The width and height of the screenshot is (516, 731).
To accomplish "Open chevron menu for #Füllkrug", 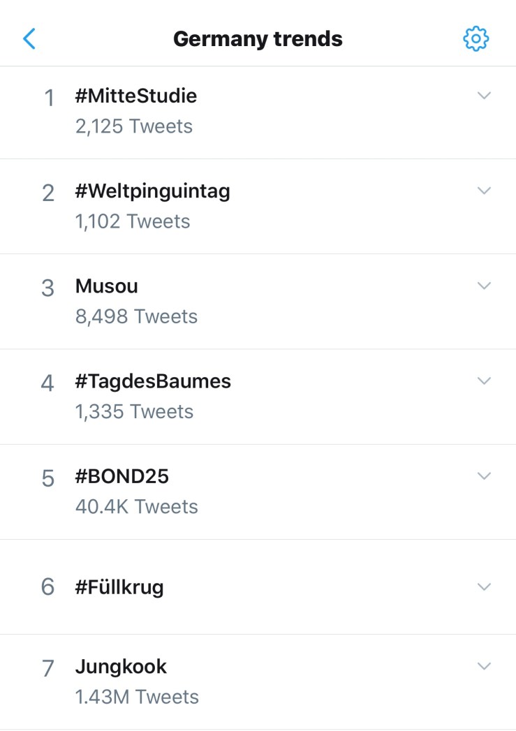I will coord(484,586).
